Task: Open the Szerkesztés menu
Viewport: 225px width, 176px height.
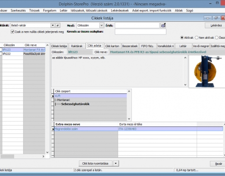Action: pos(18,10)
